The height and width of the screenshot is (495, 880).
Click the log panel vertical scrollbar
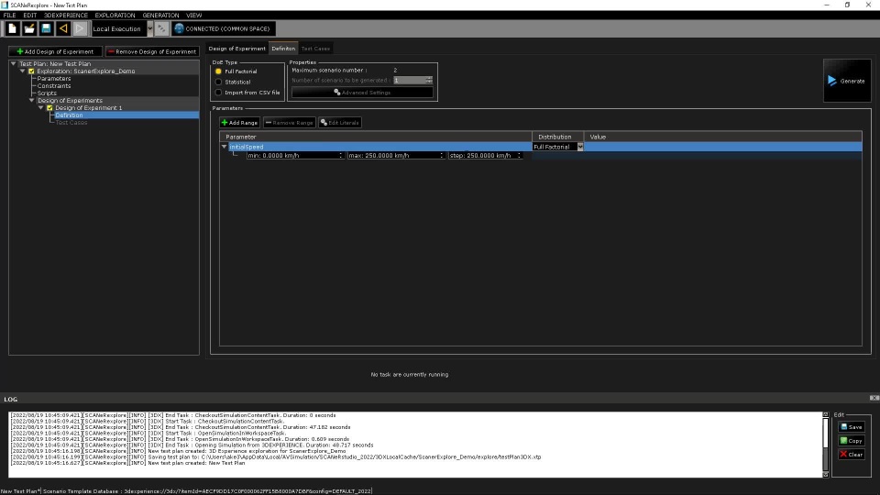826,445
